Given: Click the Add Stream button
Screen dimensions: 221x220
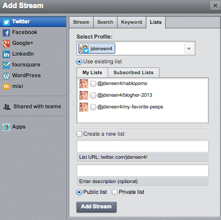Looking at the screenshot, I should (96, 207).
